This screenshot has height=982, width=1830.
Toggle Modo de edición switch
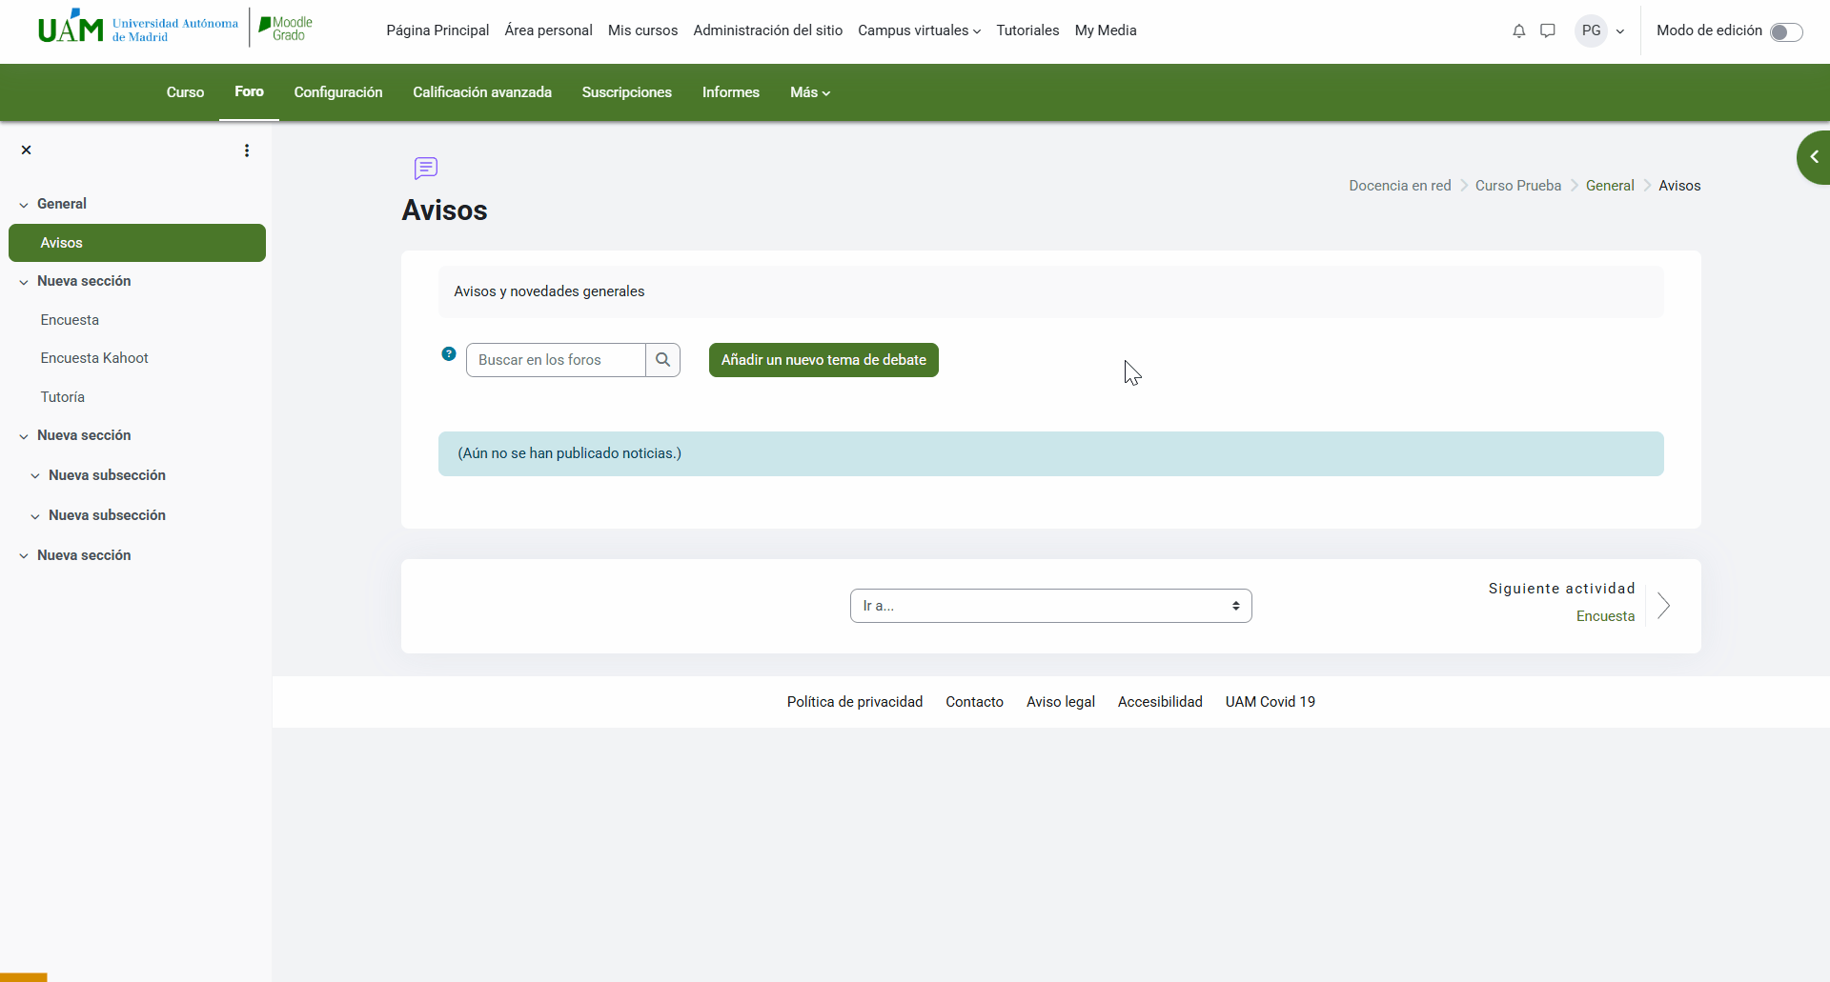click(x=1786, y=32)
